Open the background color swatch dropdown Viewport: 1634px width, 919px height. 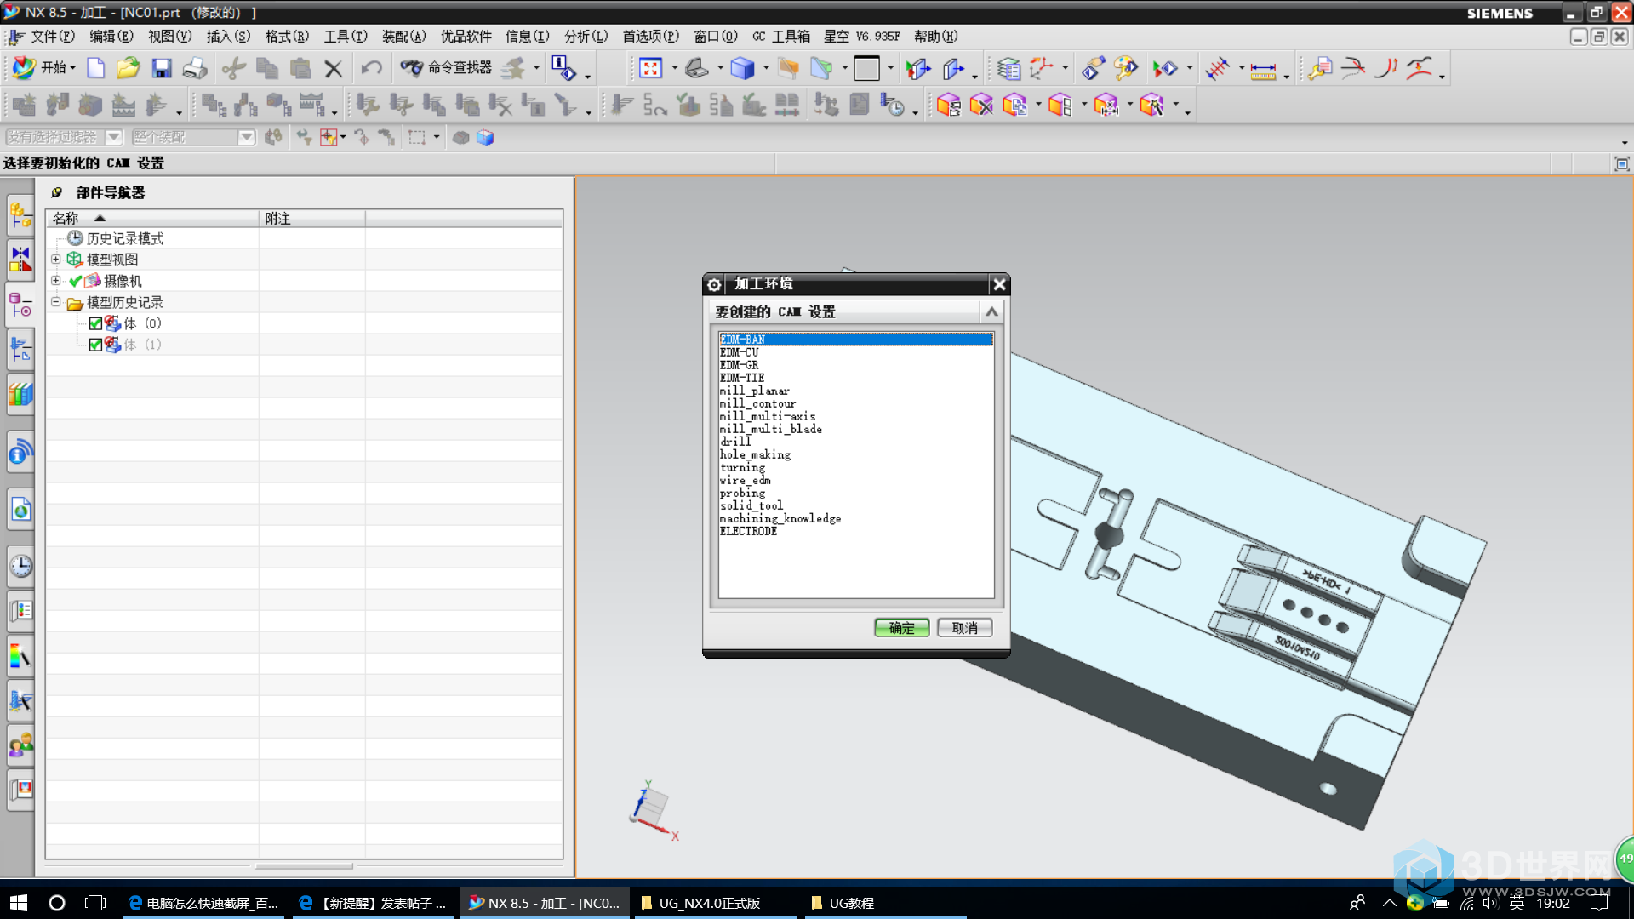[890, 68]
